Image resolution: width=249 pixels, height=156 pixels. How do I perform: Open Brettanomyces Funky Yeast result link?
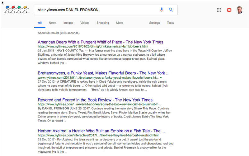coord(104,73)
